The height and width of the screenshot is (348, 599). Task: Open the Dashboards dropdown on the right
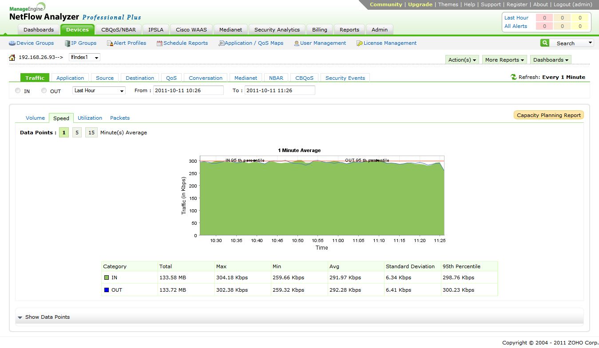(551, 60)
